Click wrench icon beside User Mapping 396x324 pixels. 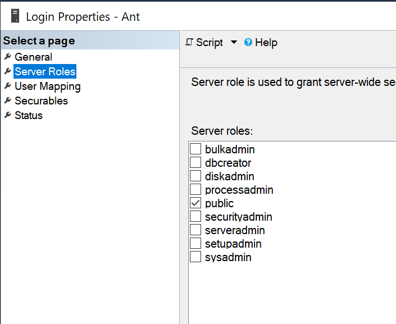7,86
